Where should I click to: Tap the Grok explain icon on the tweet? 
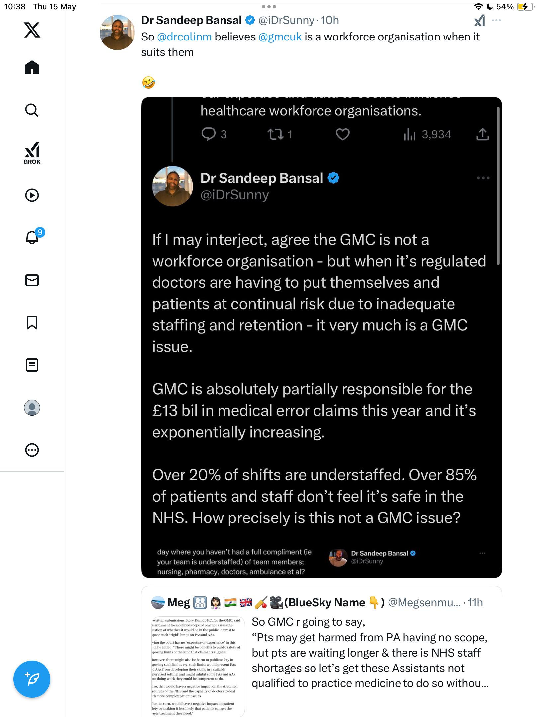pos(479,21)
